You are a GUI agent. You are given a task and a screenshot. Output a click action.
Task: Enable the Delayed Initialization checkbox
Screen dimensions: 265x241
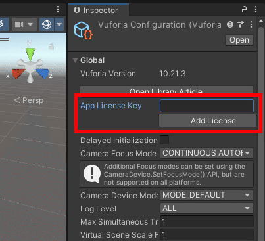[x=164, y=140]
